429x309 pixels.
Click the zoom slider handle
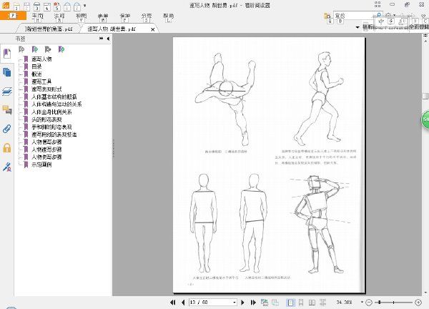tap(380, 303)
